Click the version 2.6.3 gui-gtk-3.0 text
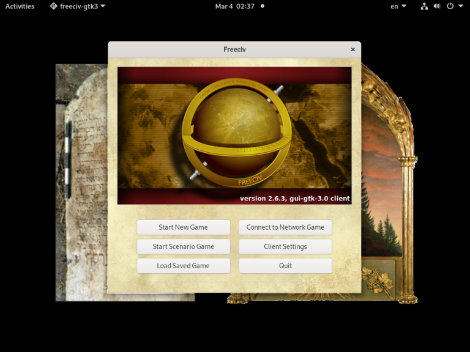Viewport: 470px width, 352px height. 295,199
